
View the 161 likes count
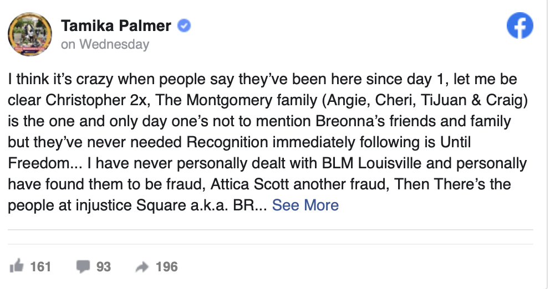[40, 267]
